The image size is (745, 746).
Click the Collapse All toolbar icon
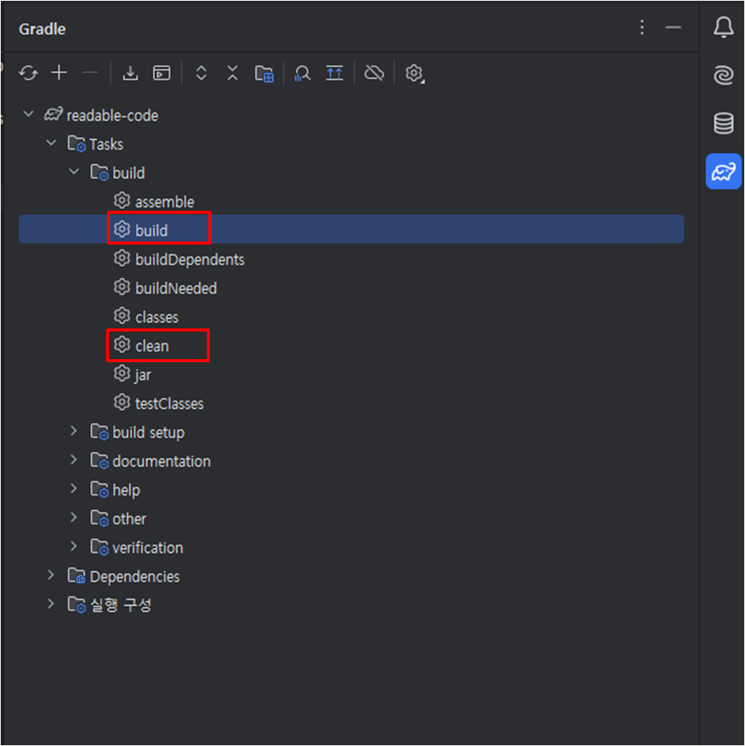pyautogui.click(x=232, y=73)
